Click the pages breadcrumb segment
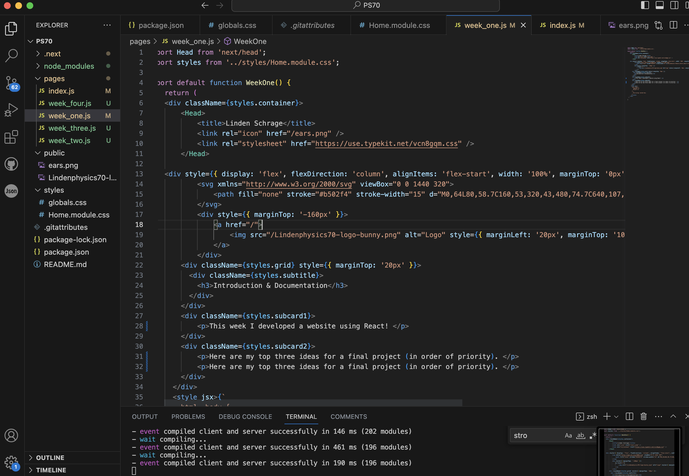 tap(140, 41)
